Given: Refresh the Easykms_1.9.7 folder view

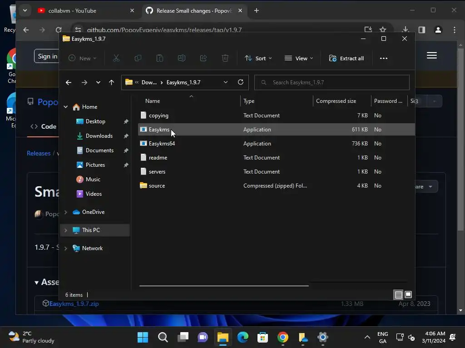Looking at the screenshot, I should pyautogui.click(x=241, y=82).
